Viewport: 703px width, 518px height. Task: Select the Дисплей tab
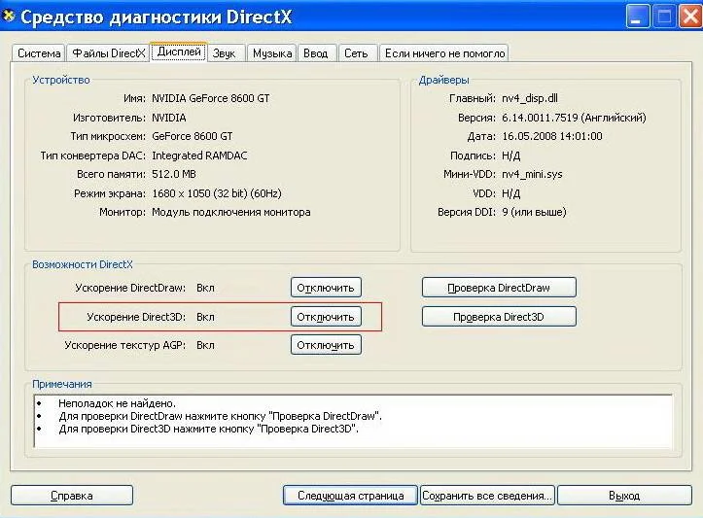[179, 52]
